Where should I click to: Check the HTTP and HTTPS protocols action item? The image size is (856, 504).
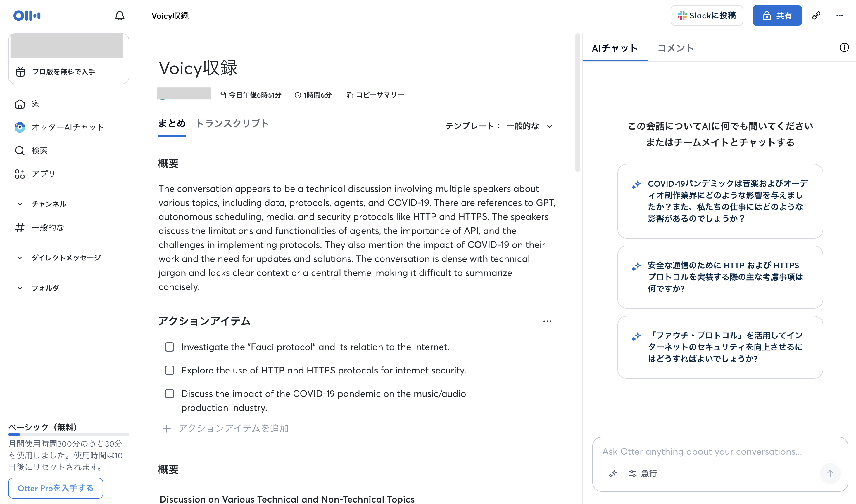click(169, 370)
